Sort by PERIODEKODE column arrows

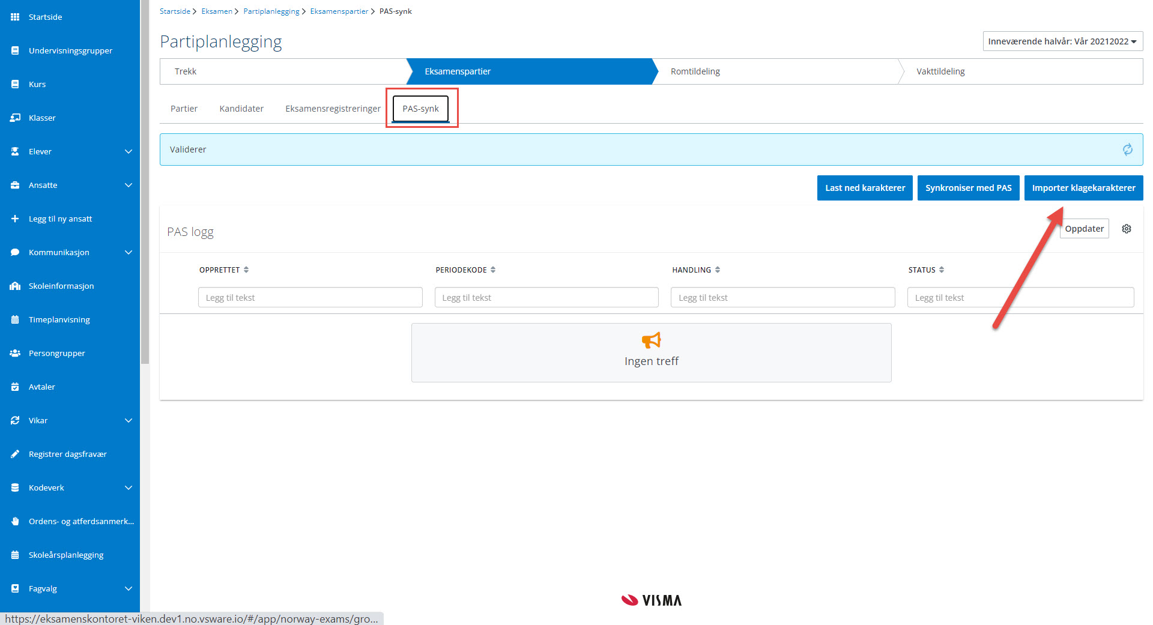click(x=493, y=270)
